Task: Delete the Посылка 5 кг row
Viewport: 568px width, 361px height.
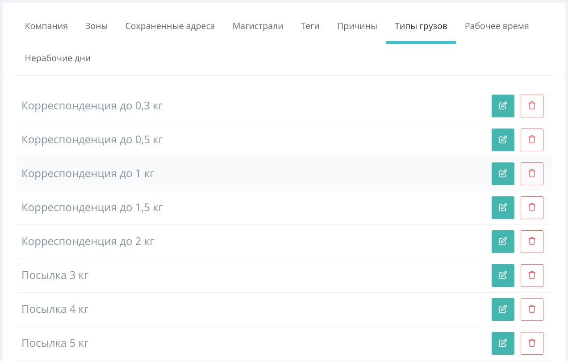Action: pos(532,343)
